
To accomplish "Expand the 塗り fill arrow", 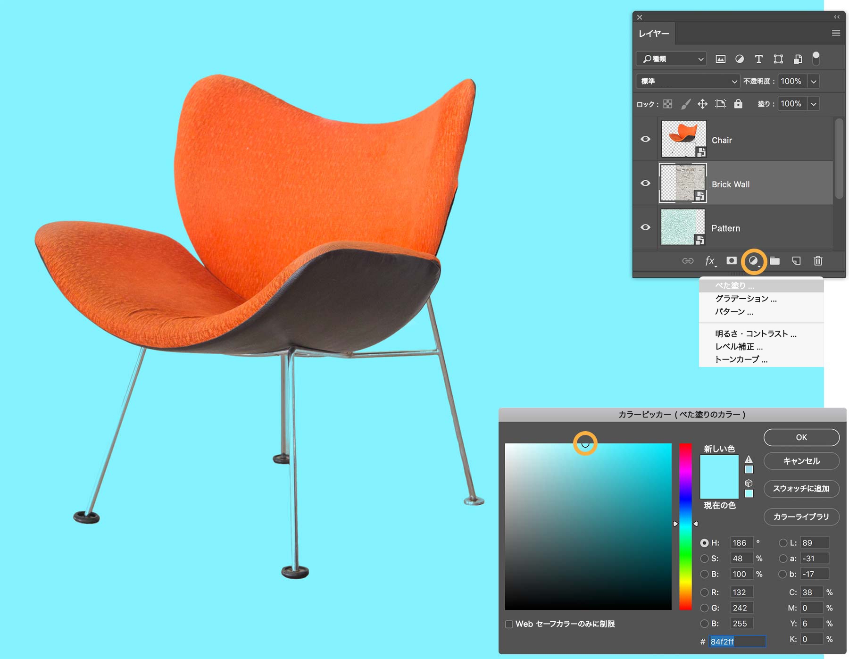I will click(814, 104).
